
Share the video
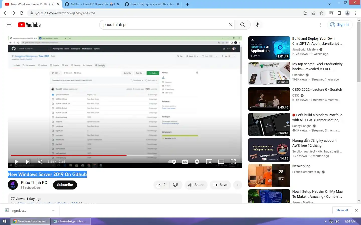(196, 185)
